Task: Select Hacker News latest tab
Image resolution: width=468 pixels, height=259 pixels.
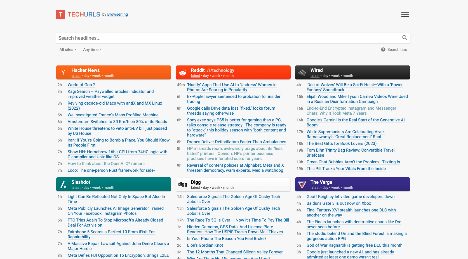Action: pos(76,76)
